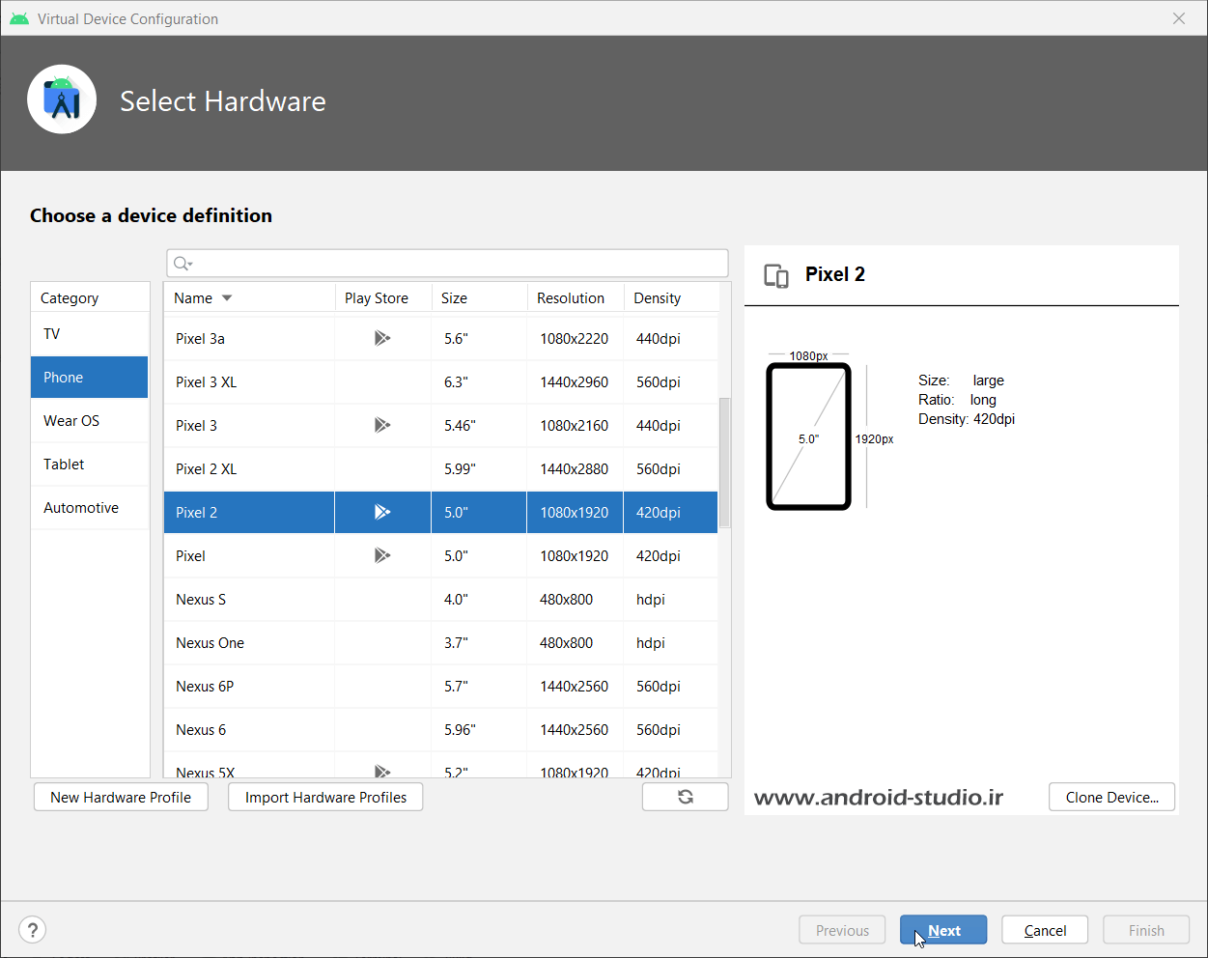Select the Pixel 3 XL device row
The image size is (1208, 958).
click(x=441, y=381)
